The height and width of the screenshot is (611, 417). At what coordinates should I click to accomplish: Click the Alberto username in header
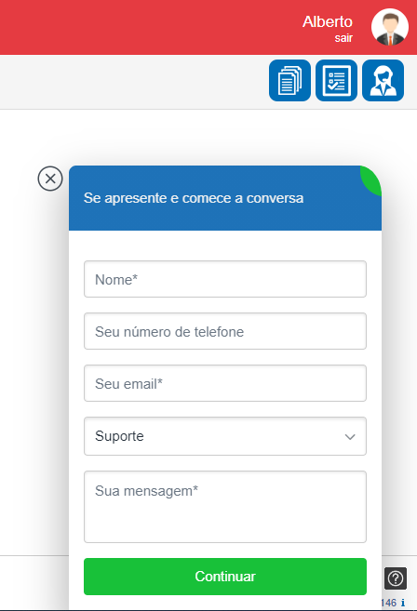click(x=328, y=21)
